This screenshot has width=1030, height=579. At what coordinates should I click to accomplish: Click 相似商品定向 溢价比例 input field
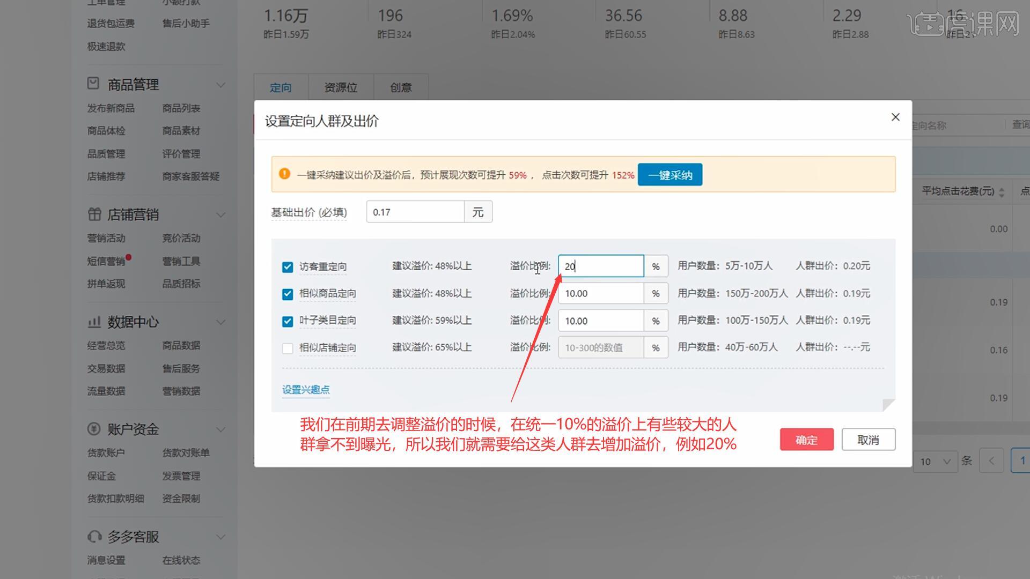[x=601, y=293]
